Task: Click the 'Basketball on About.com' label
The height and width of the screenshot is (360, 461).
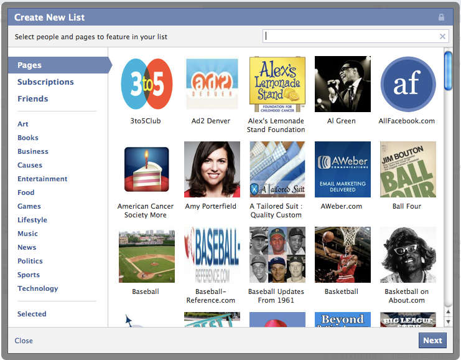Action: [x=407, y=296]
